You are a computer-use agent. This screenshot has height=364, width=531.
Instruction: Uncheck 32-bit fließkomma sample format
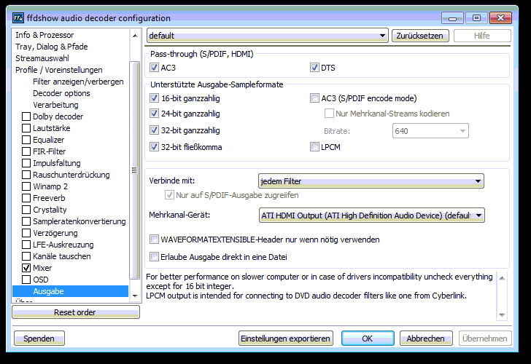click(154, 147)
